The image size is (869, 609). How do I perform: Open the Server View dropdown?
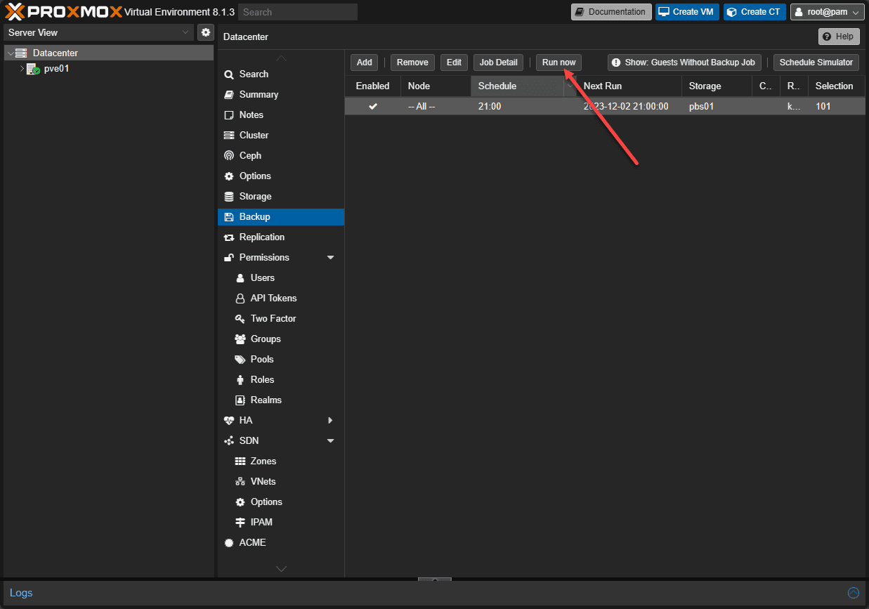pos(186,32)
